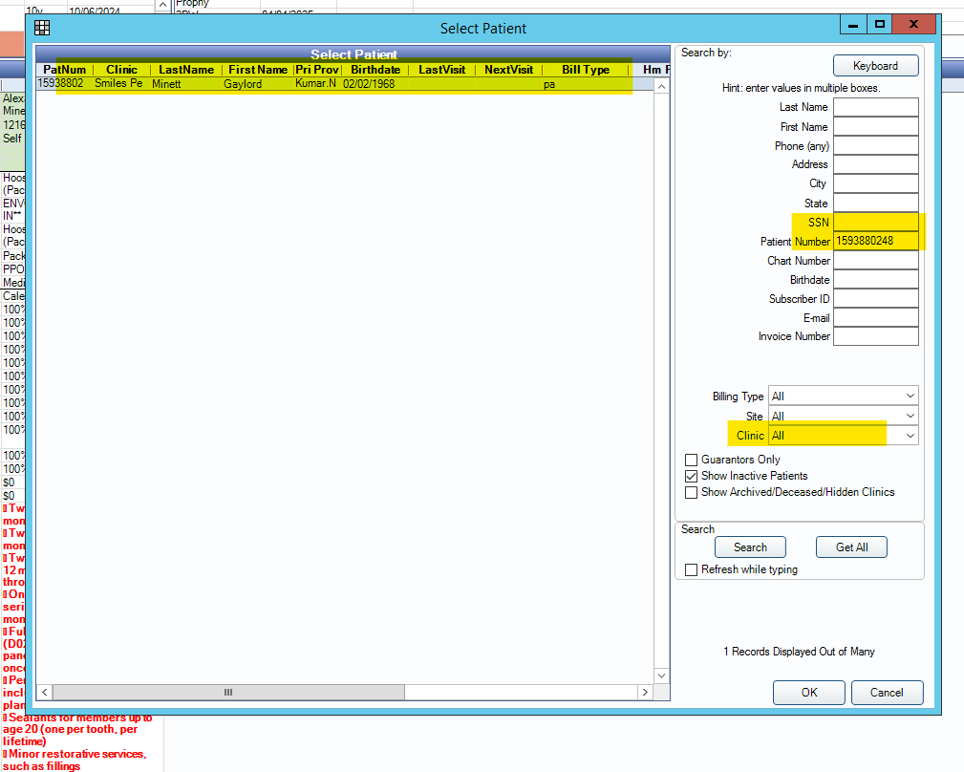Sort by the Pri Prov column header
964x772 pixels.
[317, 70]
